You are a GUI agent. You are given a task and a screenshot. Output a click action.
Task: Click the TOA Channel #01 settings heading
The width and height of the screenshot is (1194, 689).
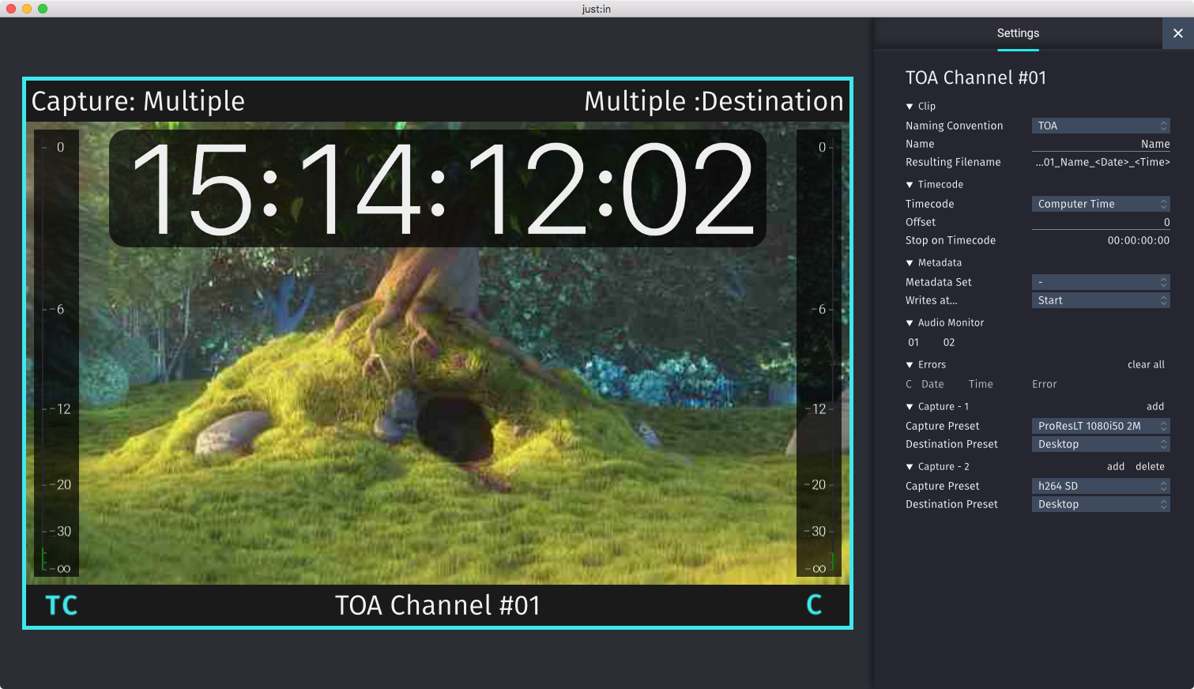[x=976, y=77]
